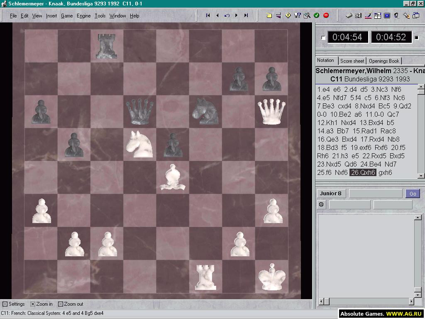Click the Settings button below the board
Screen dimensions: 425x319
click(x=14, y=304)
